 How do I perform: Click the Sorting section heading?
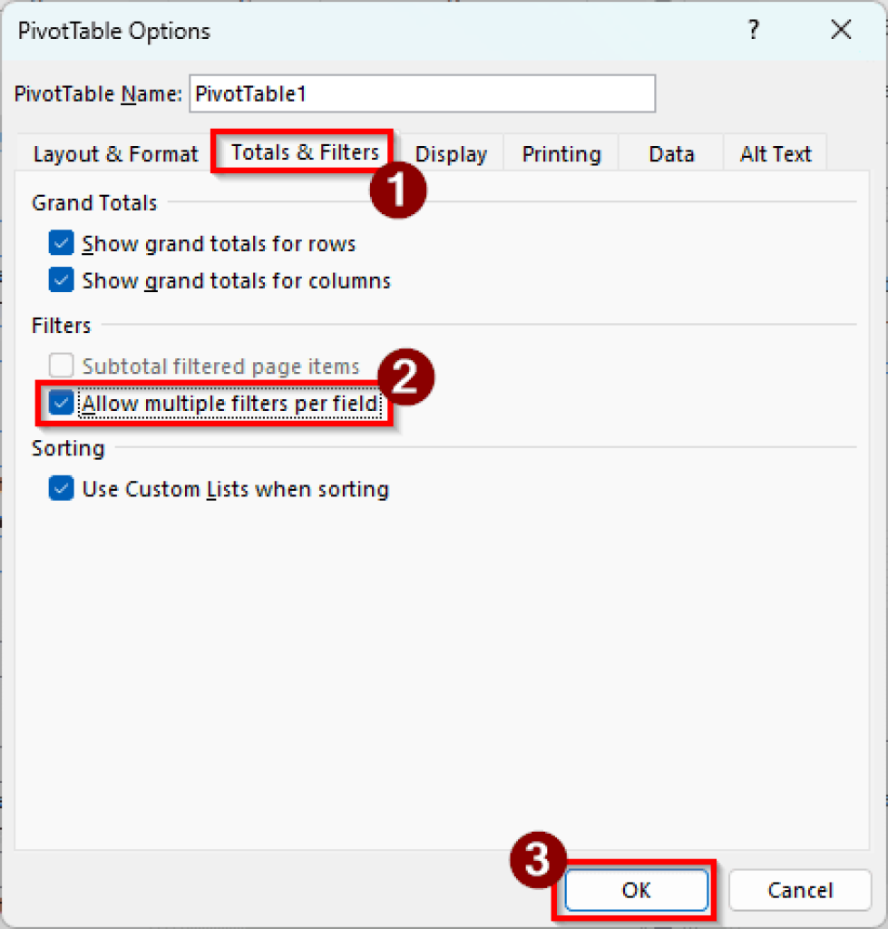67,447
